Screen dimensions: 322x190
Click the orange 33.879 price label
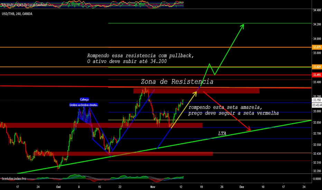pos(317,47)
